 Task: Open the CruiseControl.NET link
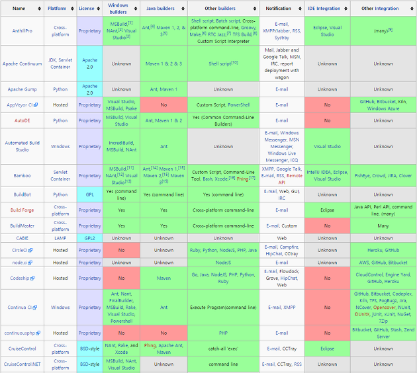pyautogui.click(x=22, y=364)
